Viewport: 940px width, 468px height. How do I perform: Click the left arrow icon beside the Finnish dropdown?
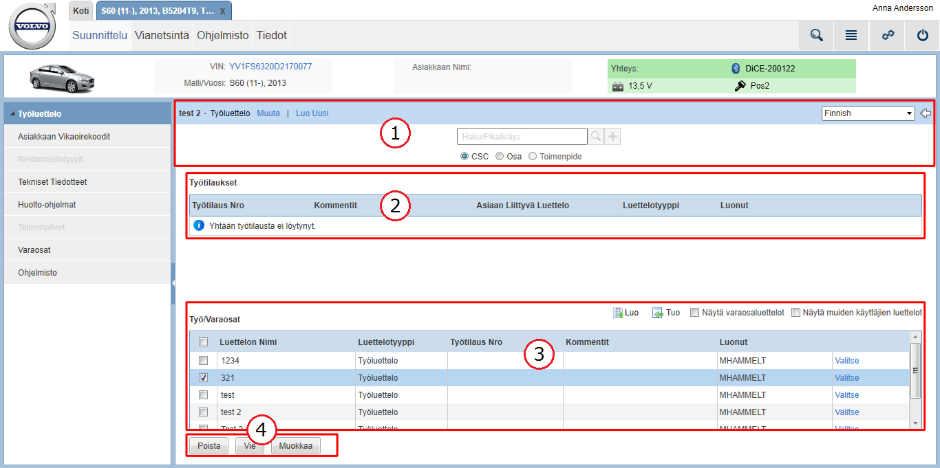click(x=926, y=113)
